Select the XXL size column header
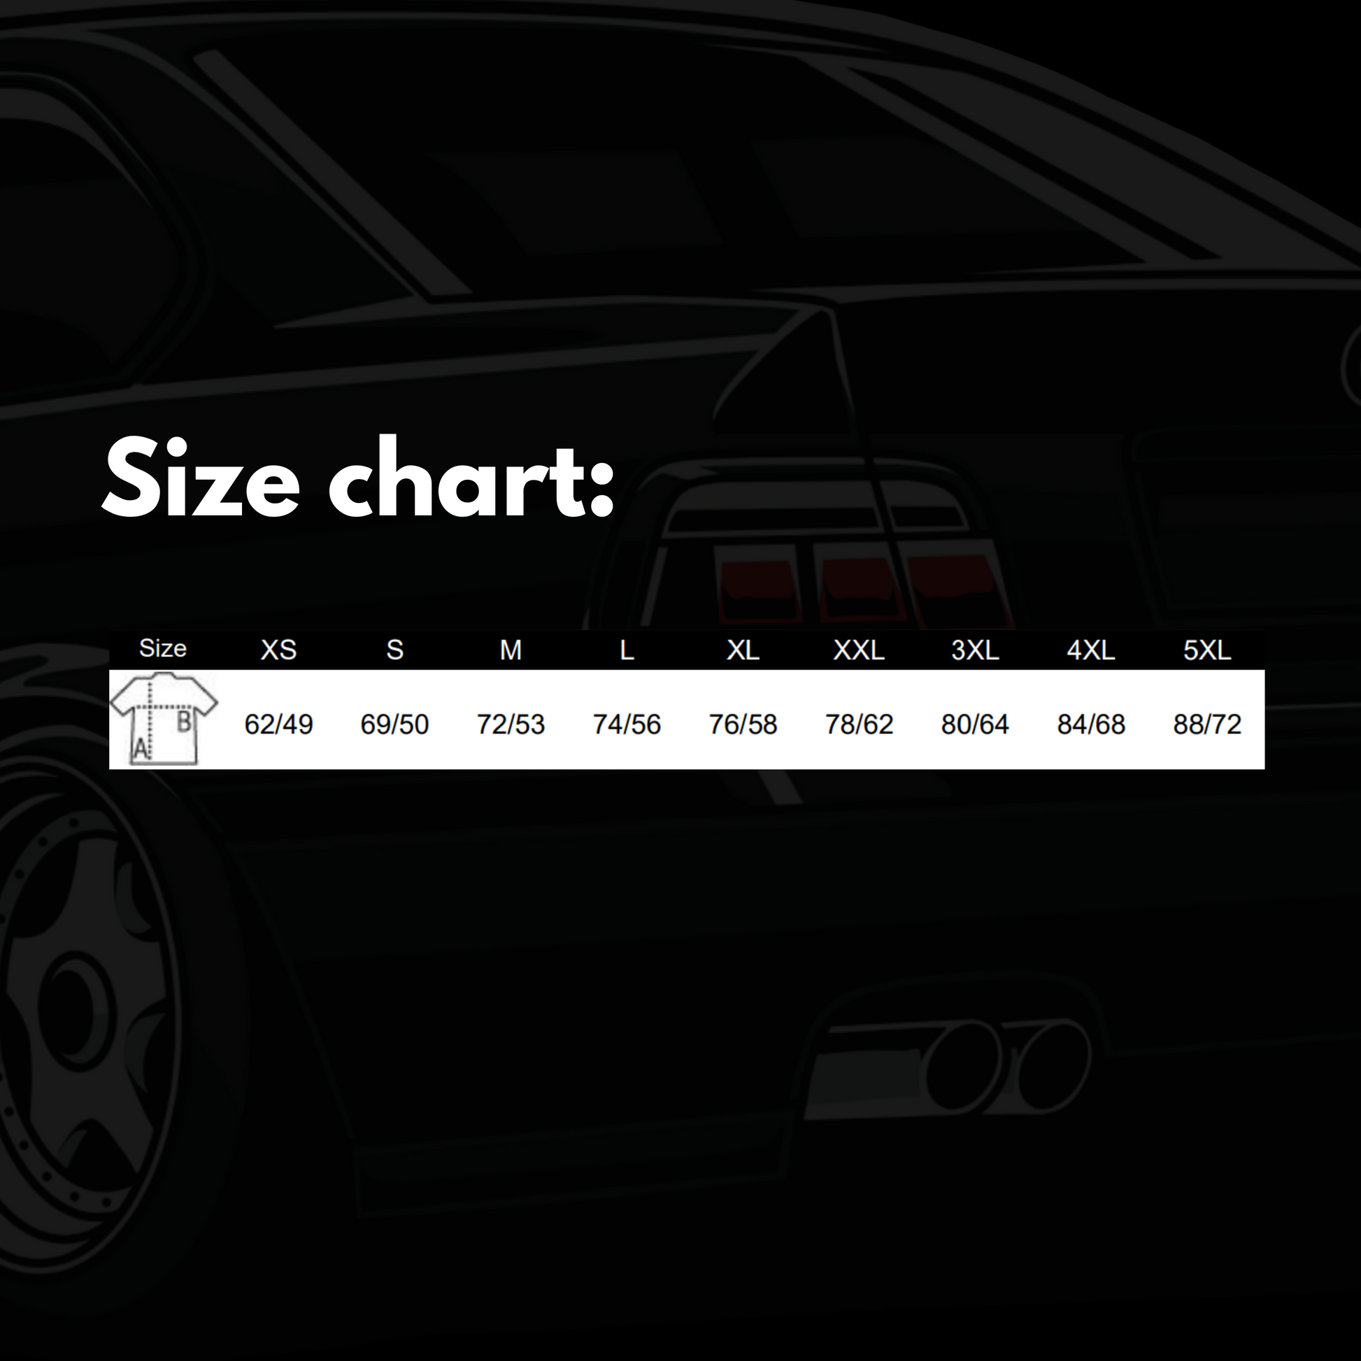Screen dimensions: 1361x1361 point(859,650)
